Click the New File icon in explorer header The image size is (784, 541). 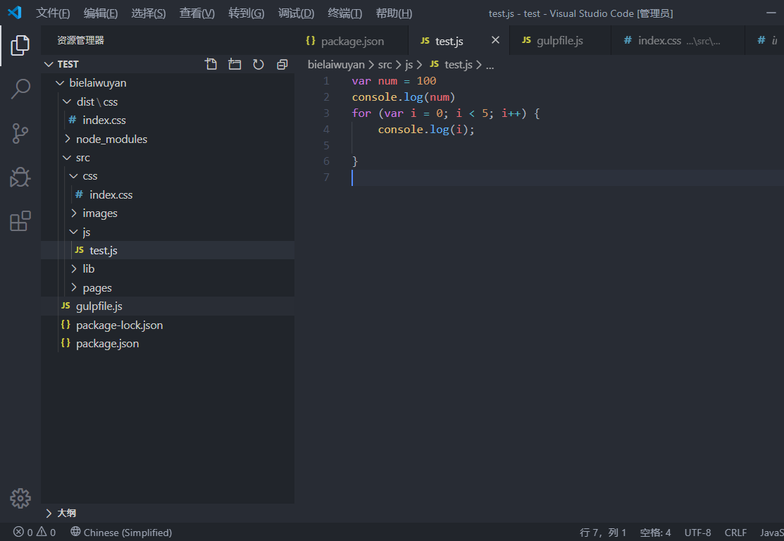pos(211,64)
